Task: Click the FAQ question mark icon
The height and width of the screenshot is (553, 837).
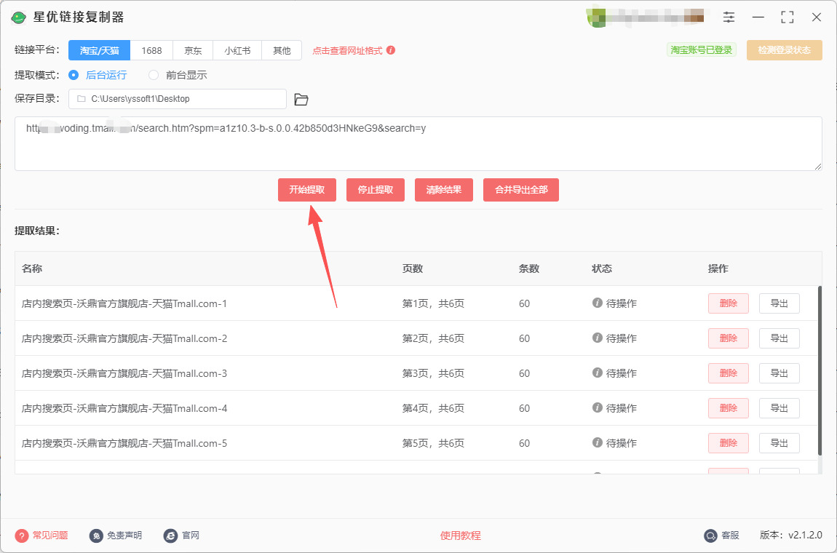Action: click(x=21, y=536)
